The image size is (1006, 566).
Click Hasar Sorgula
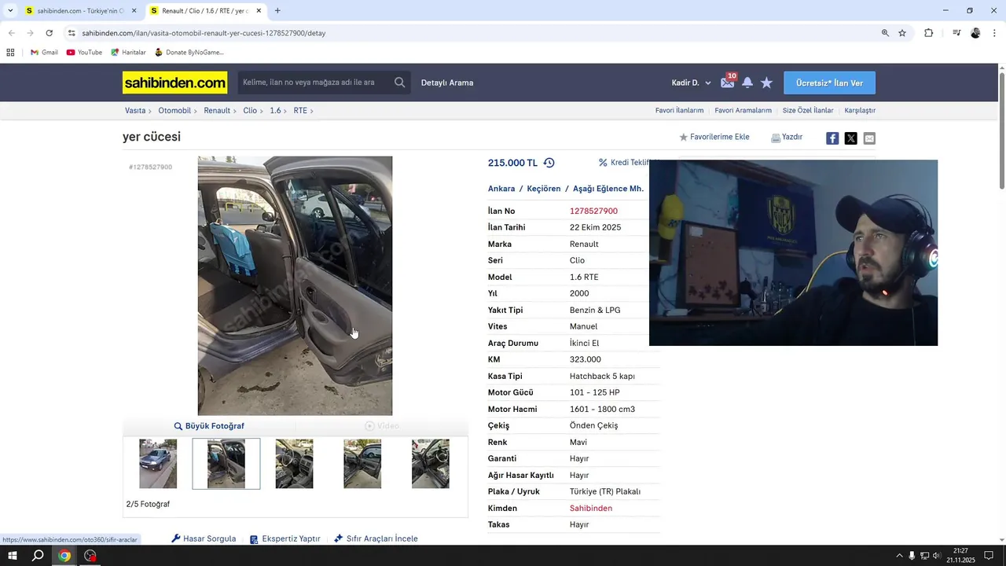click(204, 538)
